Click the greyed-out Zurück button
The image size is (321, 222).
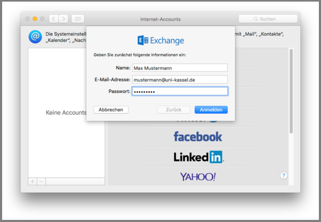(x=173, y=110)
